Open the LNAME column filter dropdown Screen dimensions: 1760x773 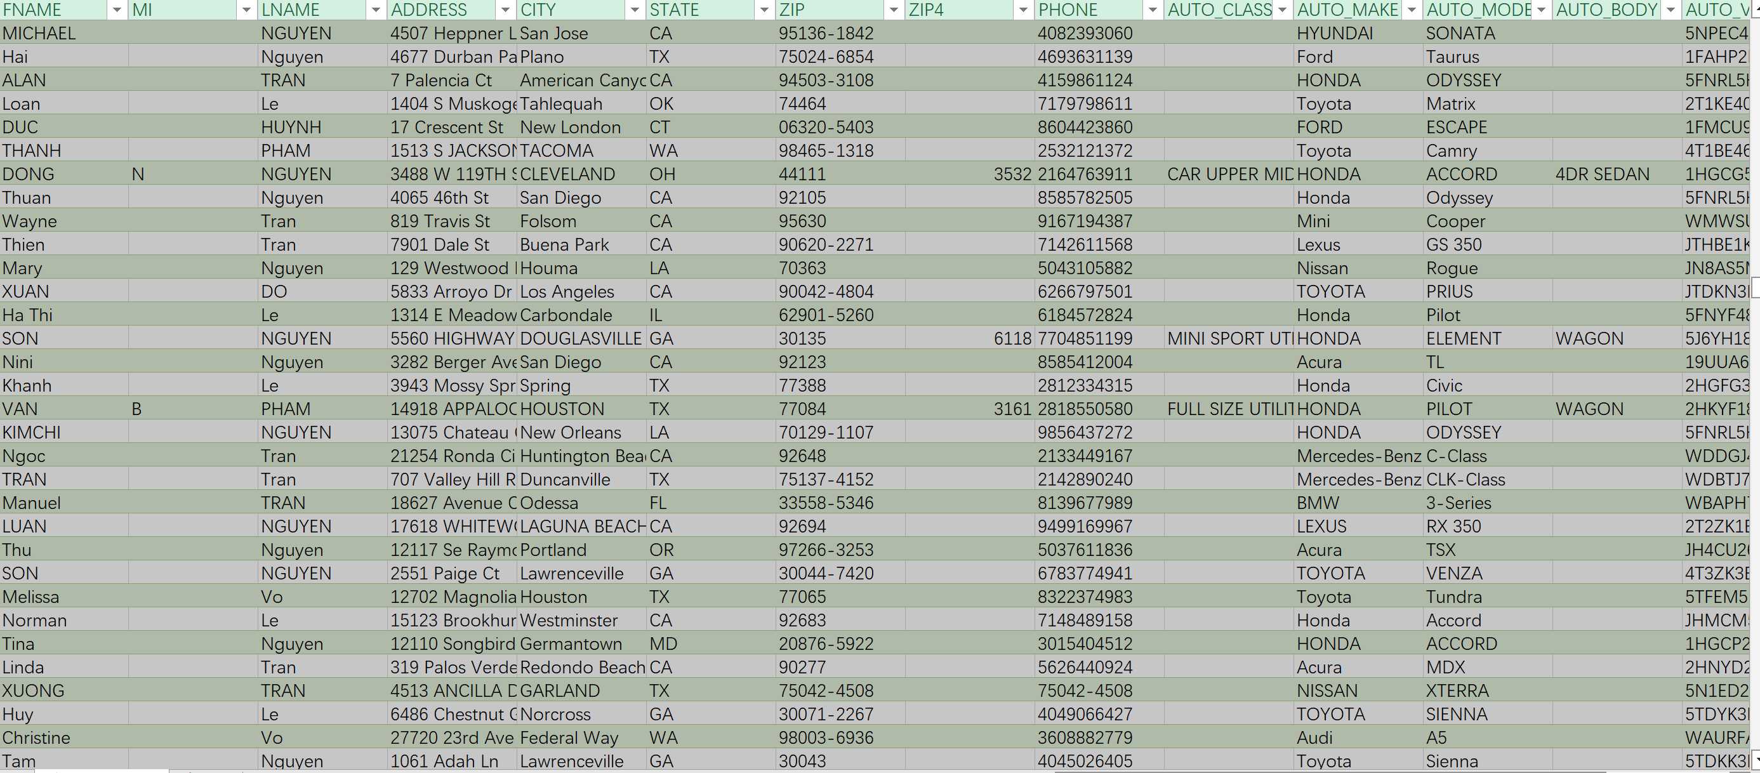click(x=376, y=10)
